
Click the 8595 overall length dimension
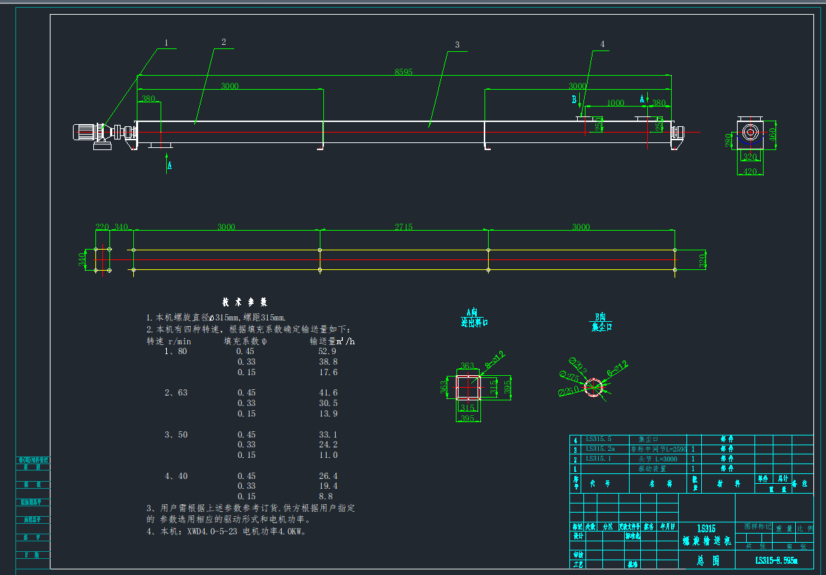click(403, 72)
